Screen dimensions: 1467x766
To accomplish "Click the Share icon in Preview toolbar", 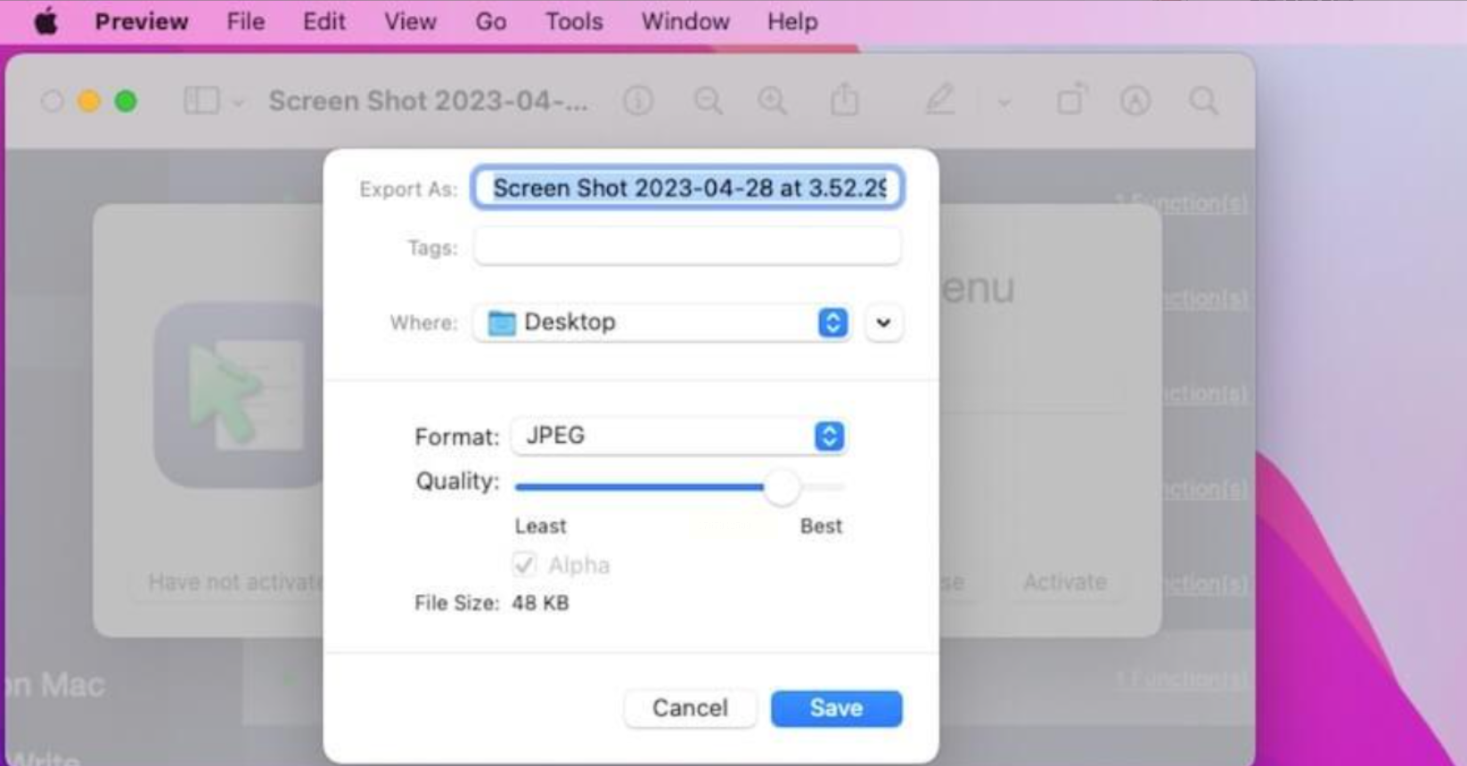I will pyautogui.click(x=844, y=101).
